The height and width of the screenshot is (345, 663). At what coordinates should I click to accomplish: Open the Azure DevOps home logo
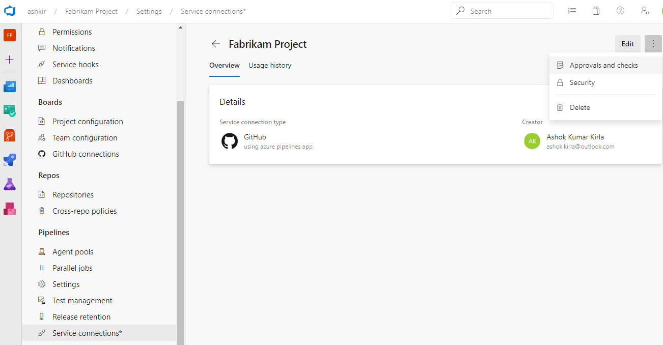[x=10, y=11]
